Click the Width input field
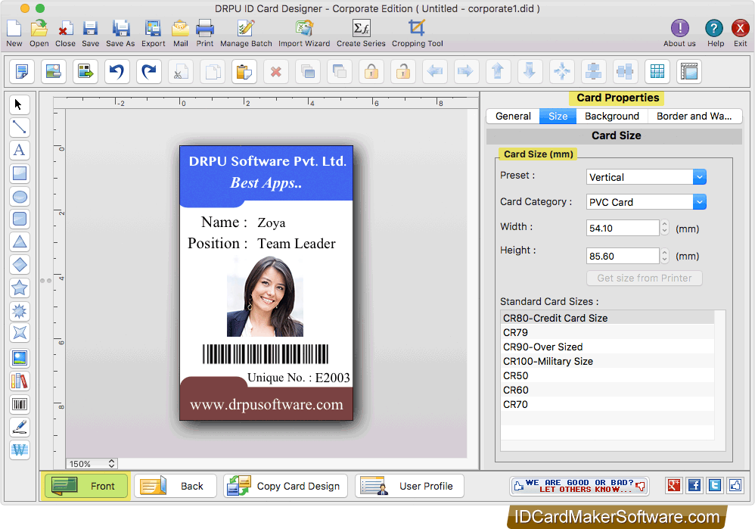 click(x=623, y=228)
